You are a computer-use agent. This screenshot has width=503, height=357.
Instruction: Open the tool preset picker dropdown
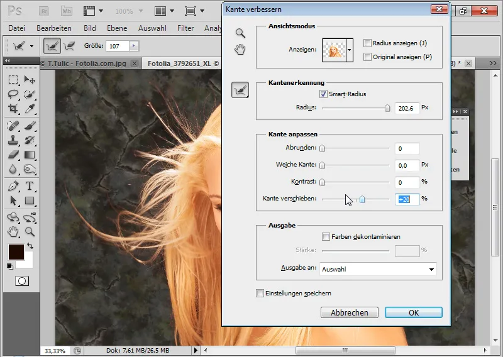tap(32, 46)
